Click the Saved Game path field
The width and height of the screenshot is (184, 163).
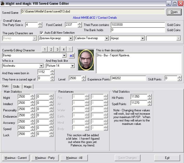point(93,12)
